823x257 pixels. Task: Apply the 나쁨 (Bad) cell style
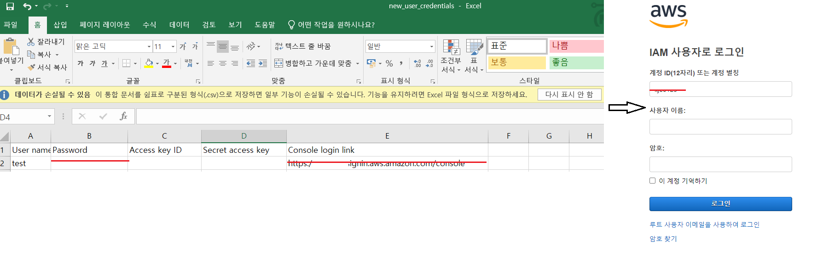tap(576, 46)
